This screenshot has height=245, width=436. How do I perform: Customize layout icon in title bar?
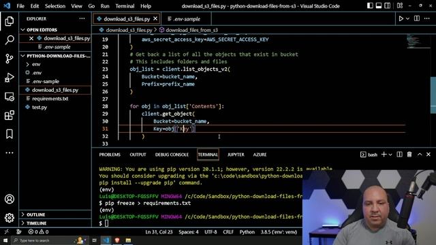(400, 6)
